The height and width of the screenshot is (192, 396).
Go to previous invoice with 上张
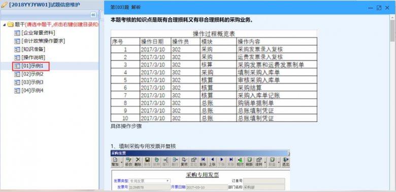pos(212,162)
